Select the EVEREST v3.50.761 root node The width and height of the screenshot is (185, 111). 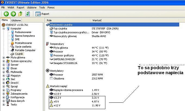17,25
